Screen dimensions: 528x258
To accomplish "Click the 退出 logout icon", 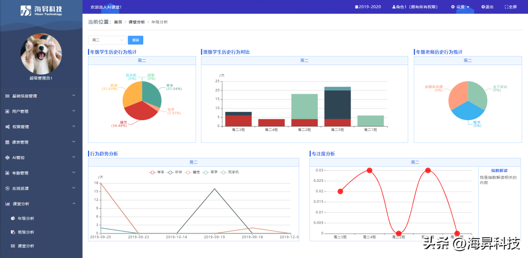I will tap(483, 7).
